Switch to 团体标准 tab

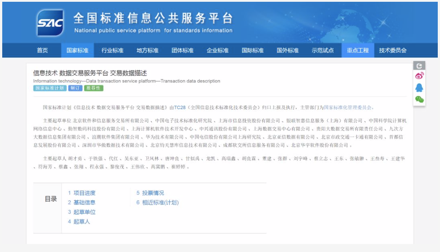[x=183, y=50]
